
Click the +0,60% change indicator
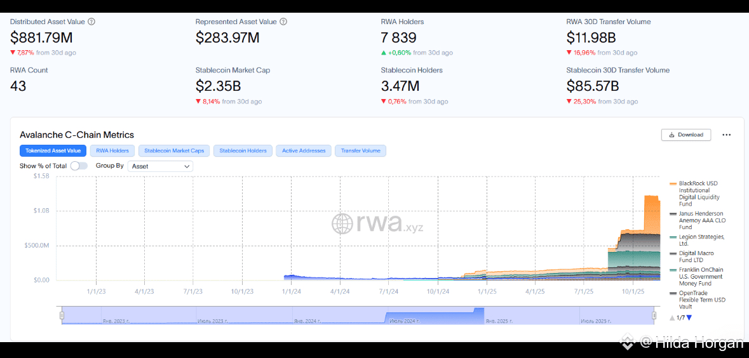[x=396, y=53]
